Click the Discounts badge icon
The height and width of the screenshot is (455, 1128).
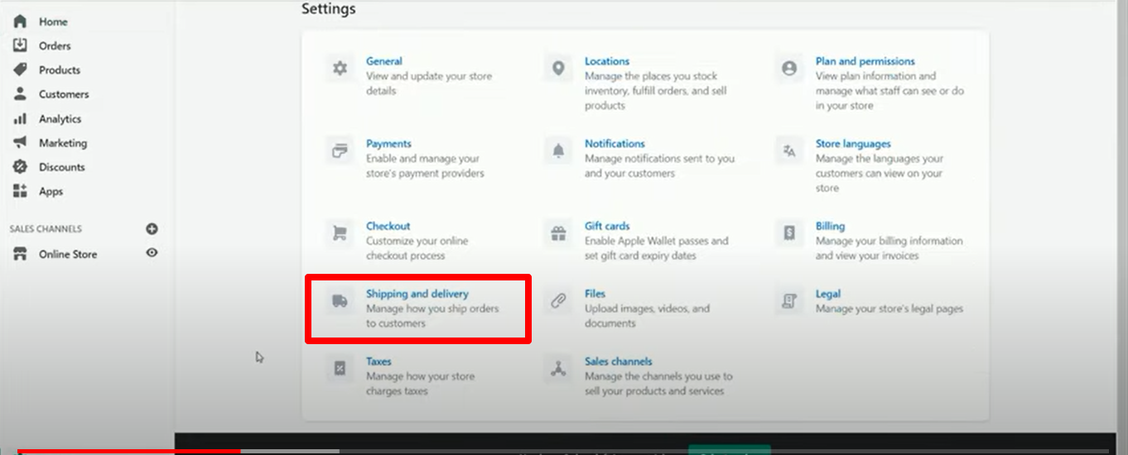(20, 166)
